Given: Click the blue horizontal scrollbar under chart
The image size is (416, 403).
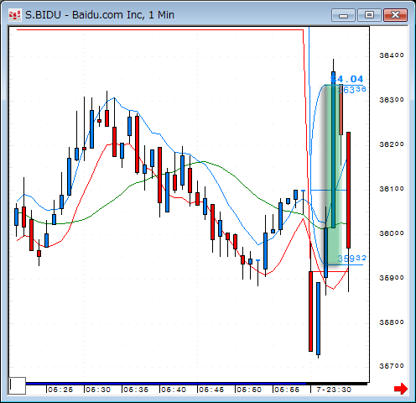Looking at the screenshot, I should click(x=166, y=384).
